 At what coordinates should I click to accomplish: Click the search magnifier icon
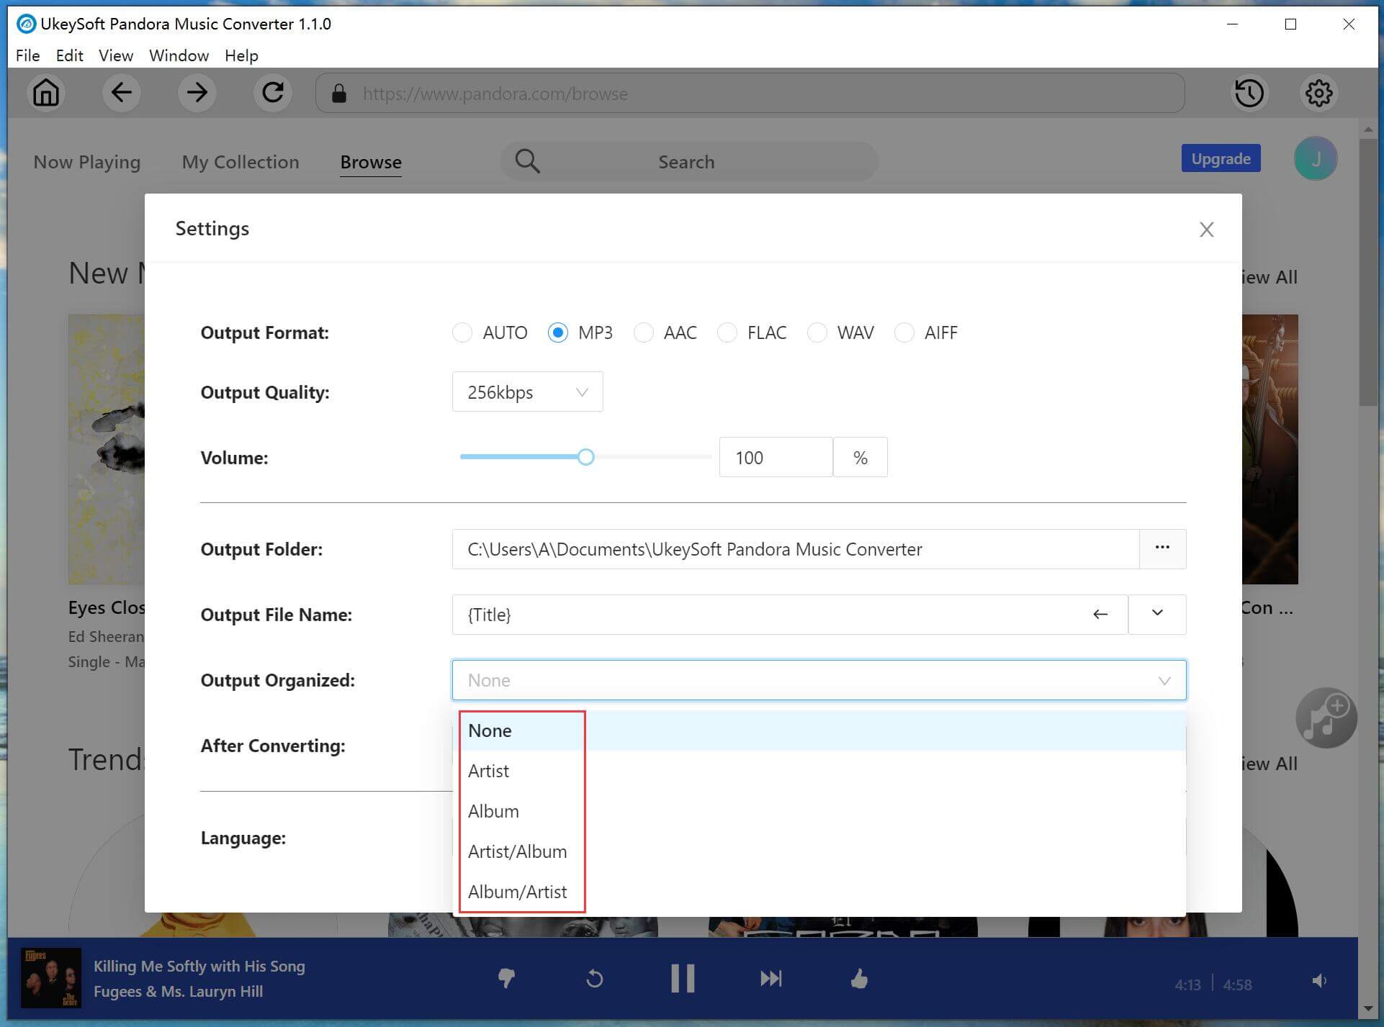coord(527,161)
